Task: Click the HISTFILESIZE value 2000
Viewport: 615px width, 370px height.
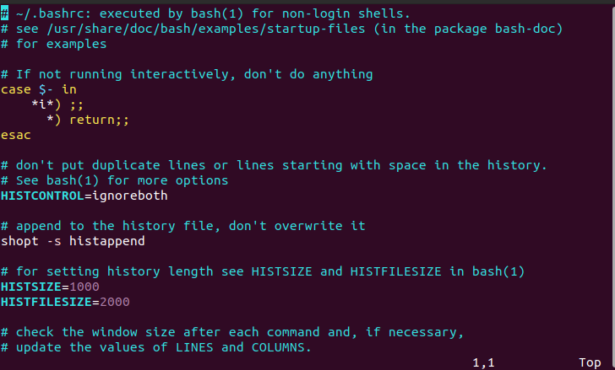Action: tap(115, 302)
